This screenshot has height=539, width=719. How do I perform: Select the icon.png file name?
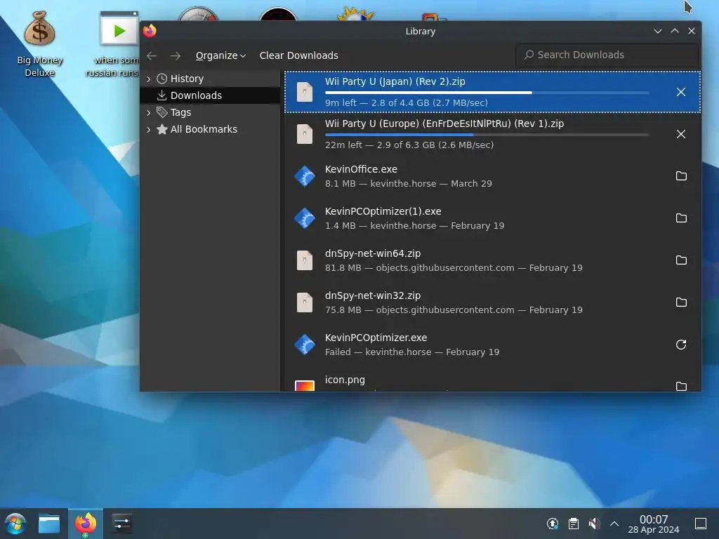click(345, 380)
